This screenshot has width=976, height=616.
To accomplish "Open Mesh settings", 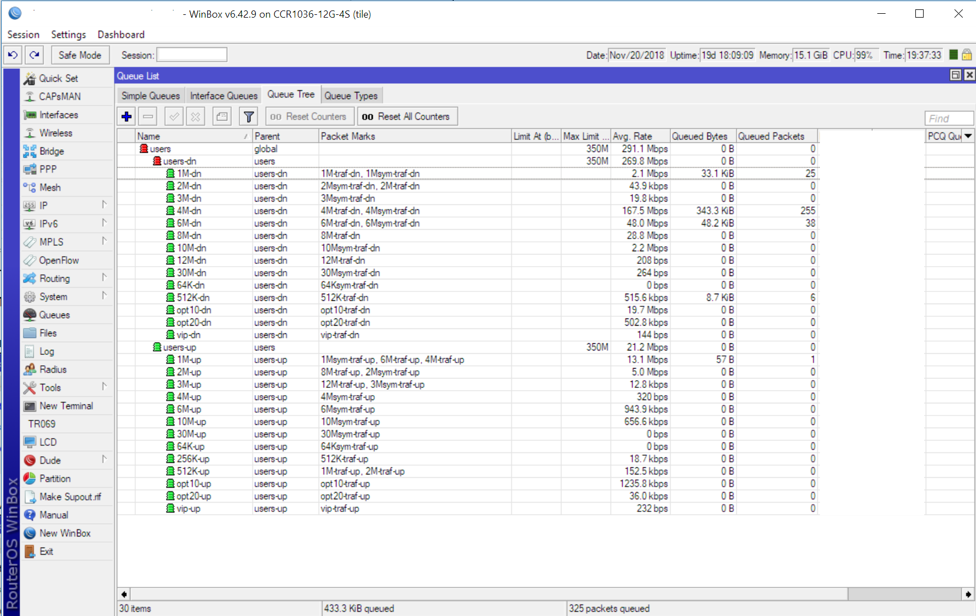I will (67, 187).
